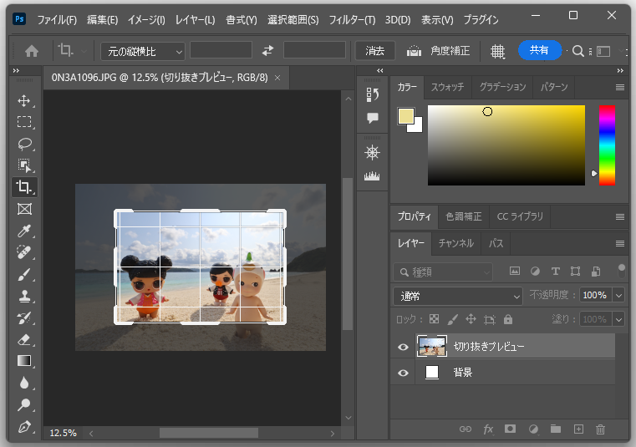Click the 共有 share button

coord(539,50)
